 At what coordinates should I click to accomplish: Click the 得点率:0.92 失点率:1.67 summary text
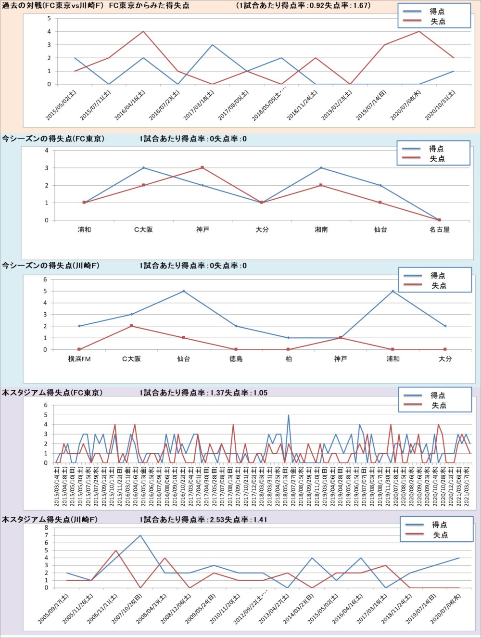[x=304, y=6]
